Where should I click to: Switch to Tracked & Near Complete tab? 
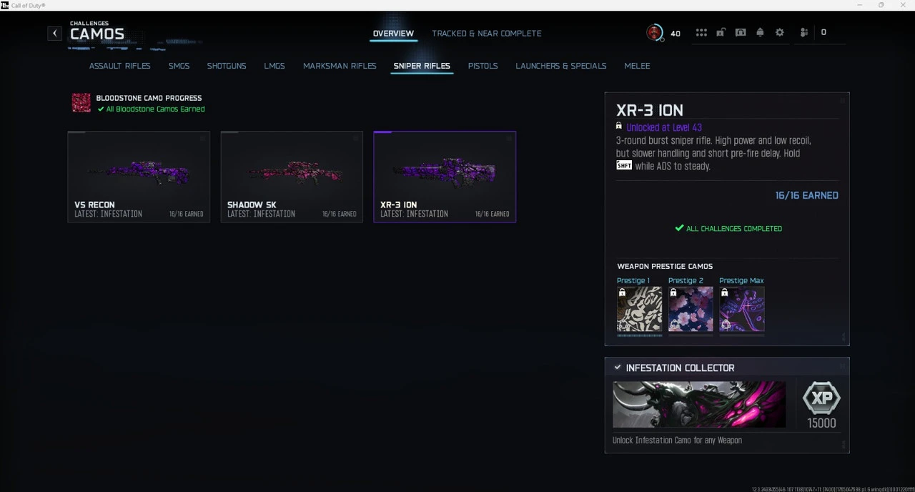point(486,34)
